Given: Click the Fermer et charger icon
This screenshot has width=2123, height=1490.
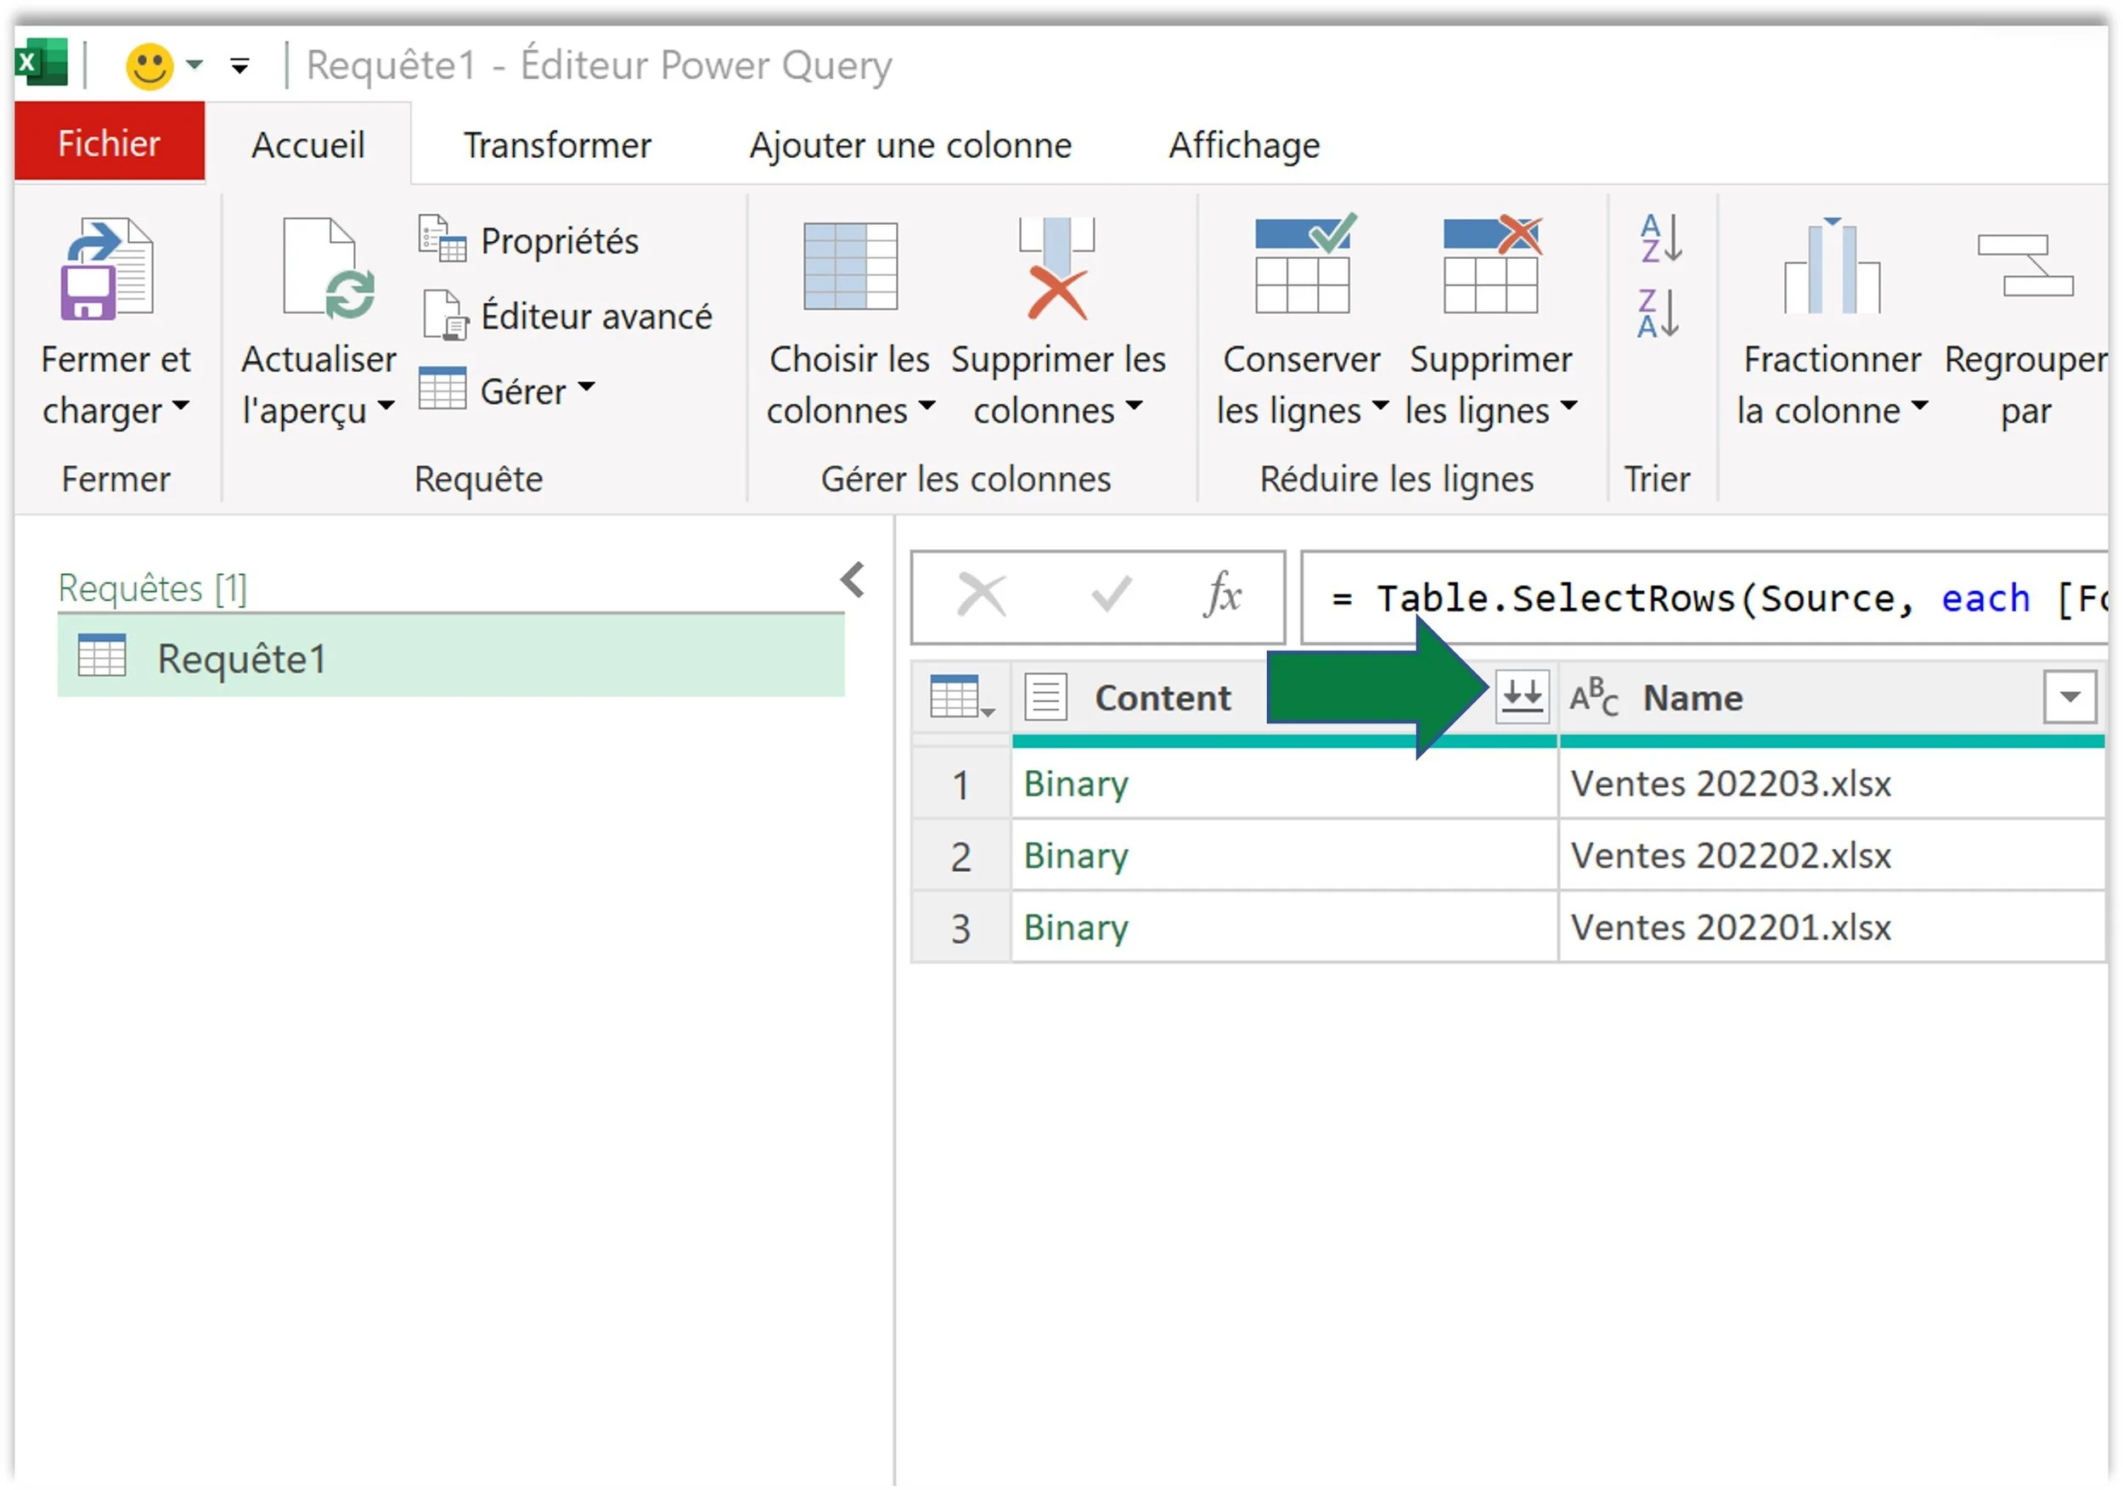Looking at the screenshot, I should (107, 270).
